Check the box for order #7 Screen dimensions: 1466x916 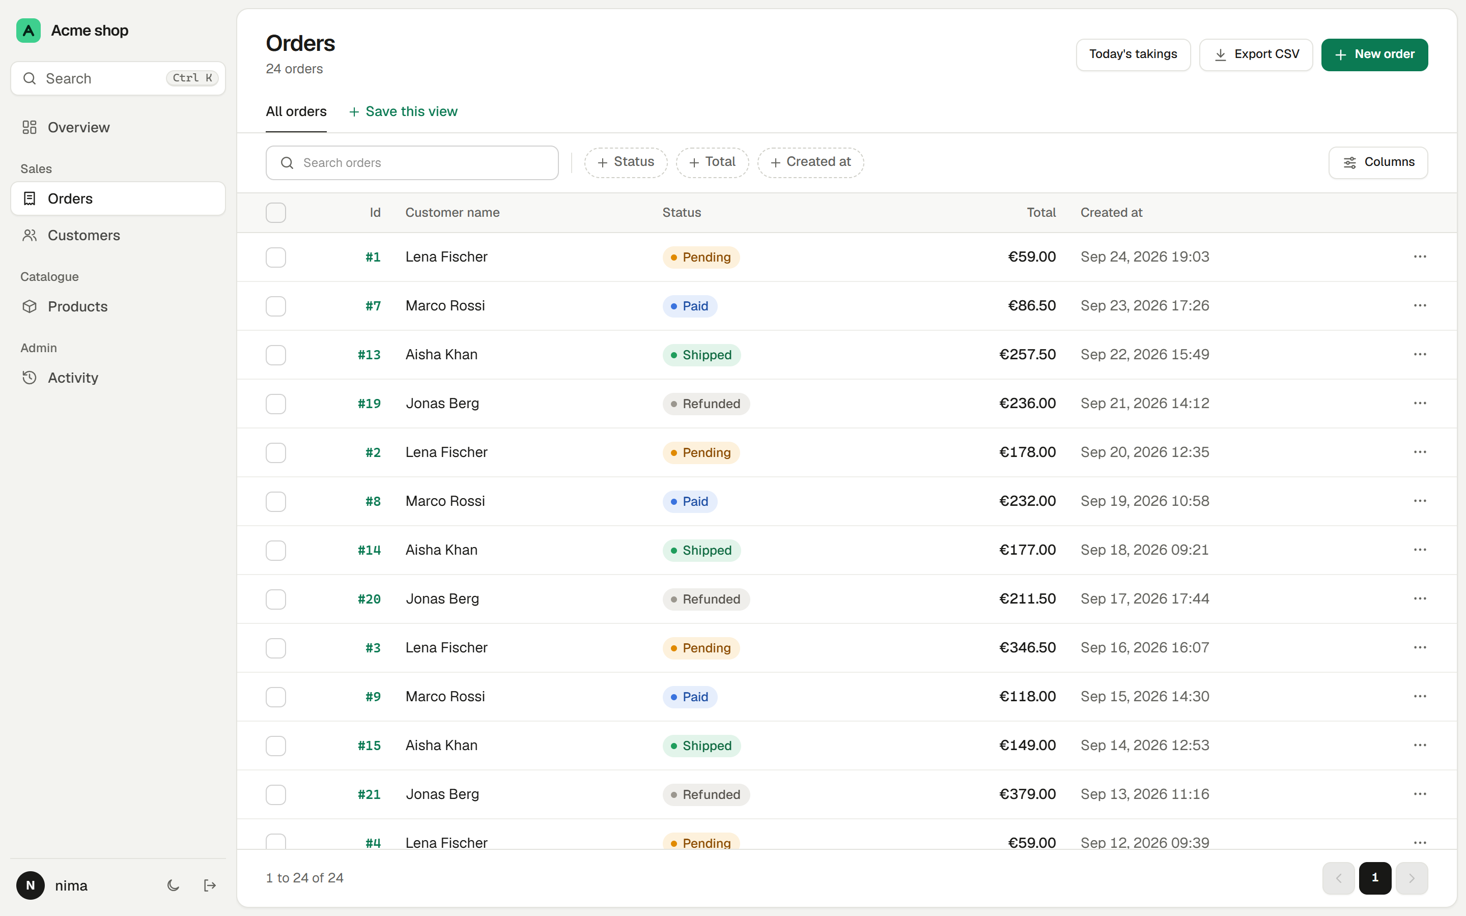tap(275, 306)
